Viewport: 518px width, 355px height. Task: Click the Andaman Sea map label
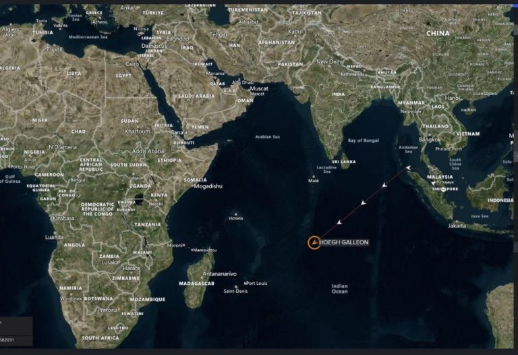point(408,149)
